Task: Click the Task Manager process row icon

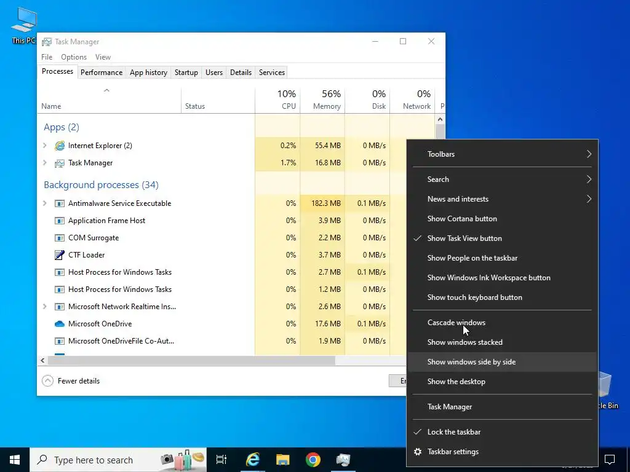Action: coord(60,163)
